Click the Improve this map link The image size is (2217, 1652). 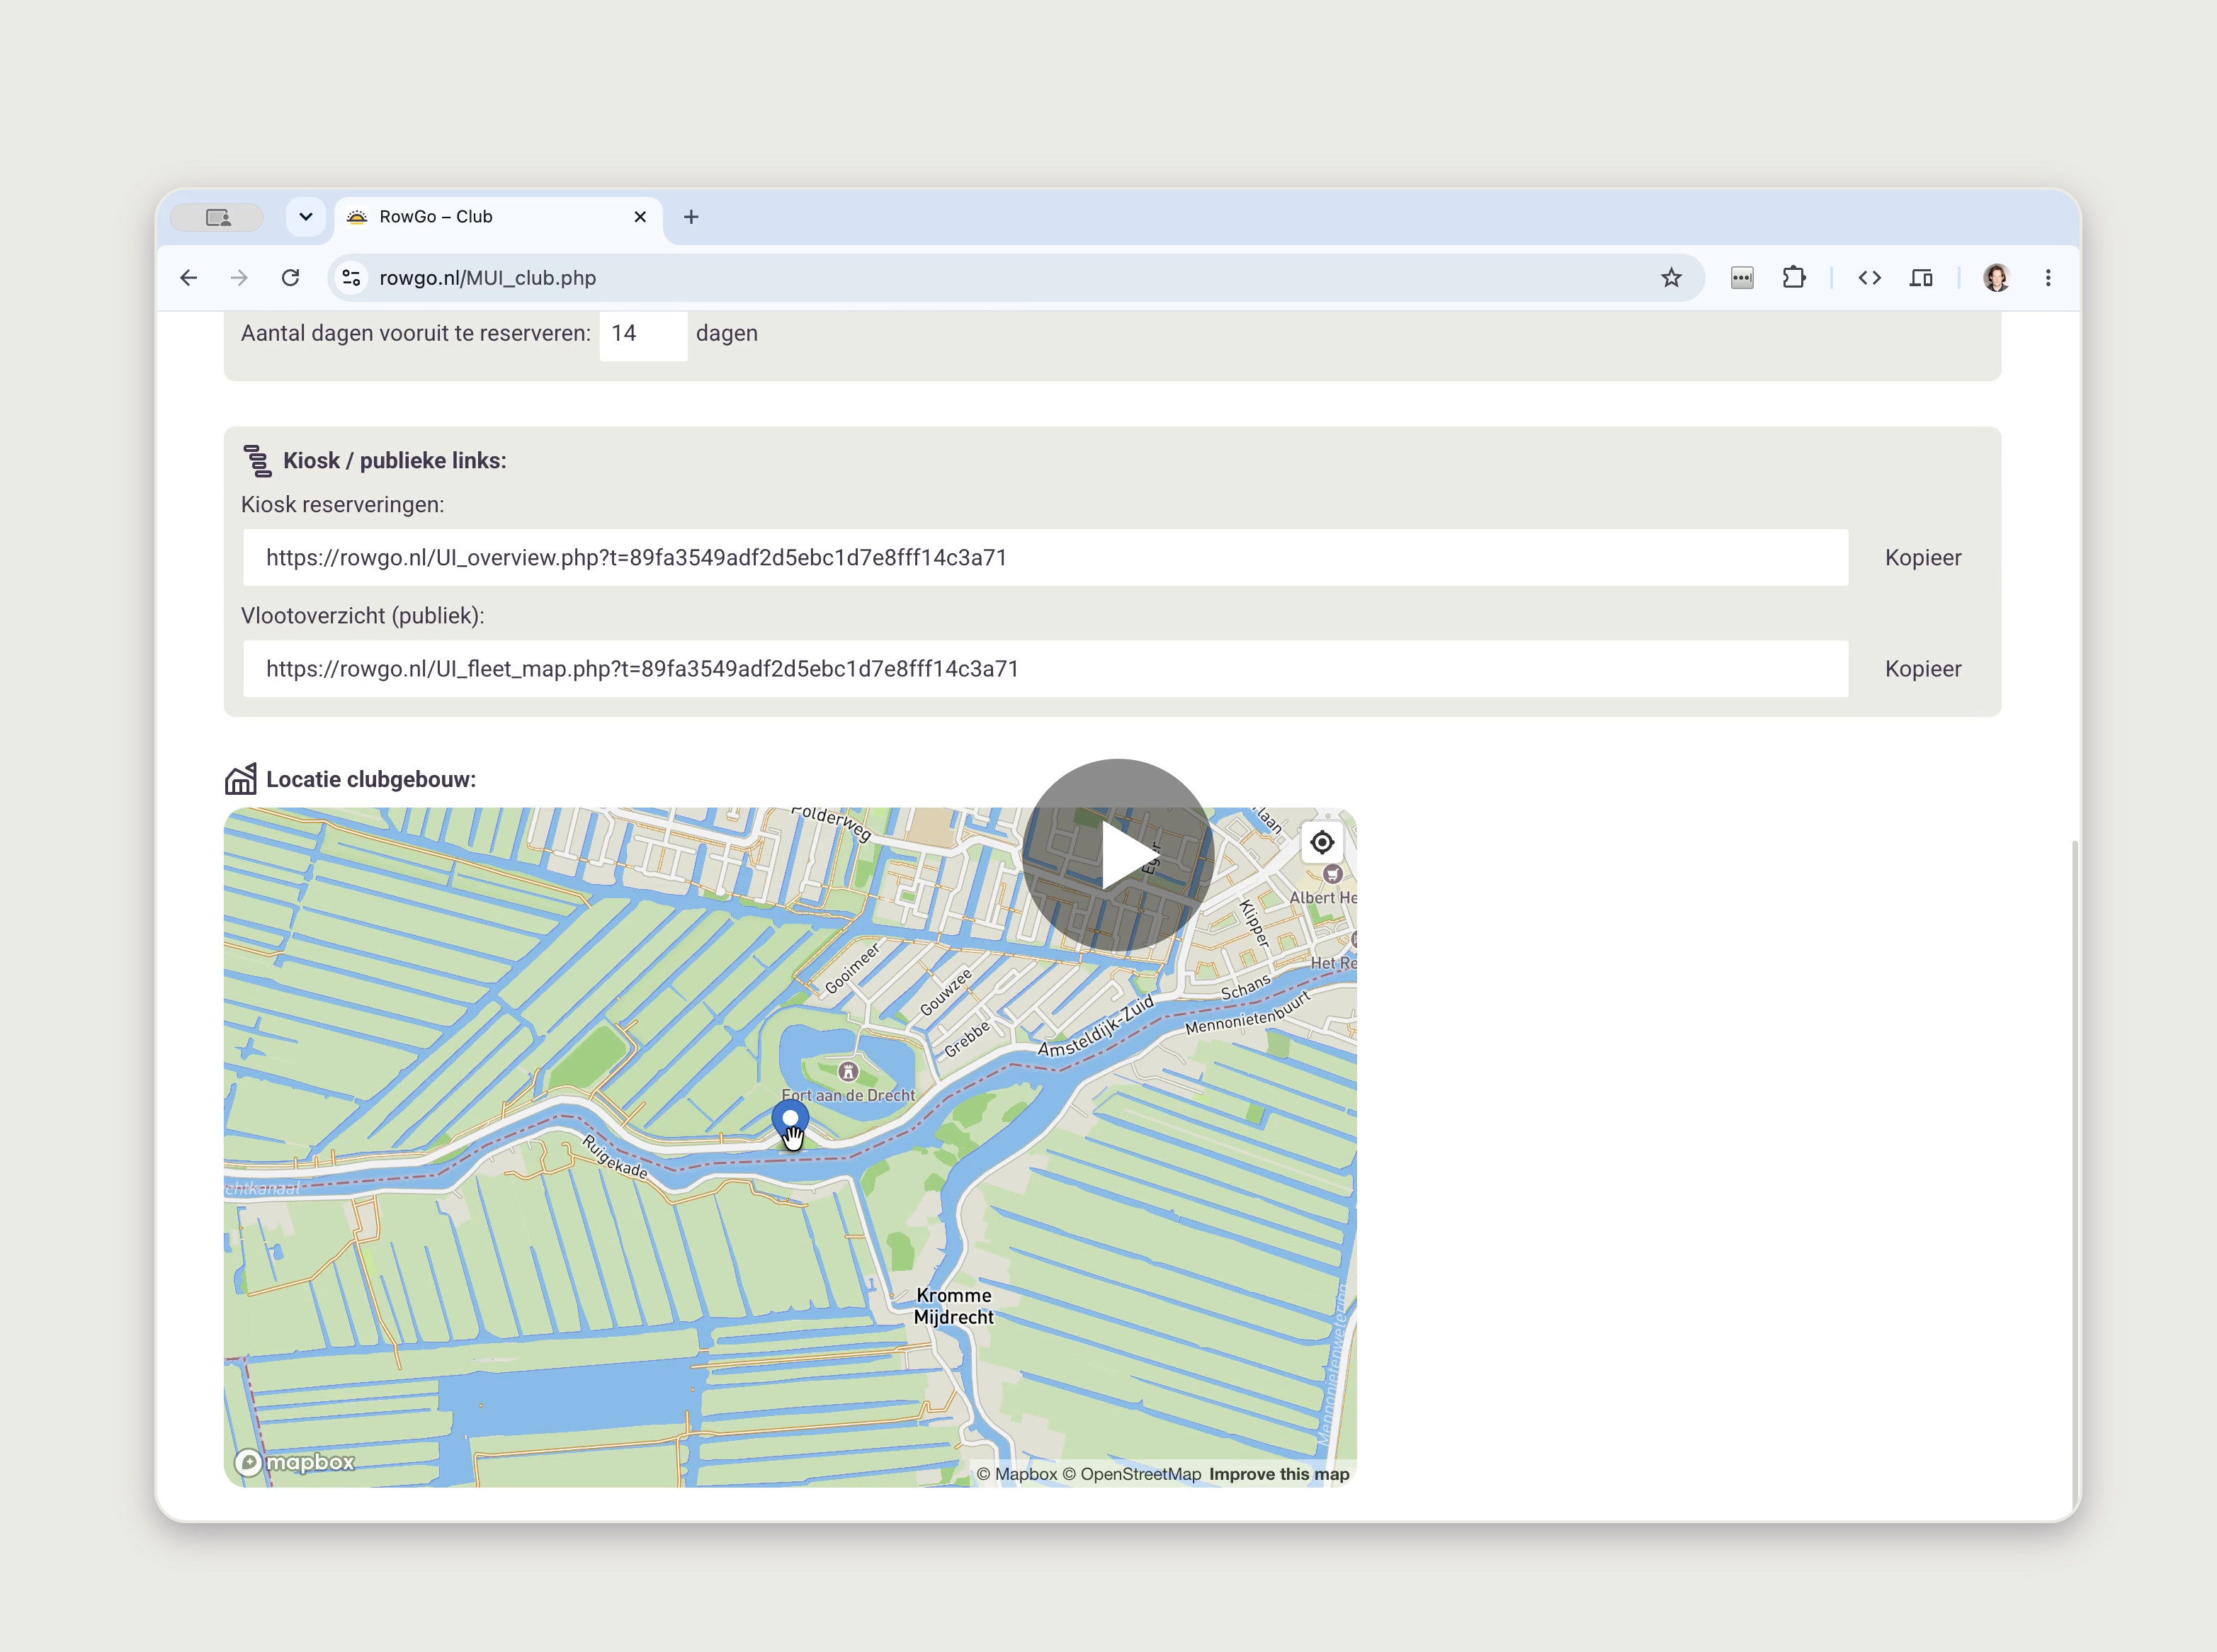click(x=1279, y=1474)
